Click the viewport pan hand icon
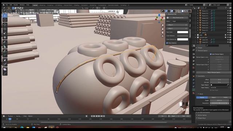 pyautogui.click(x=163, y=29)
